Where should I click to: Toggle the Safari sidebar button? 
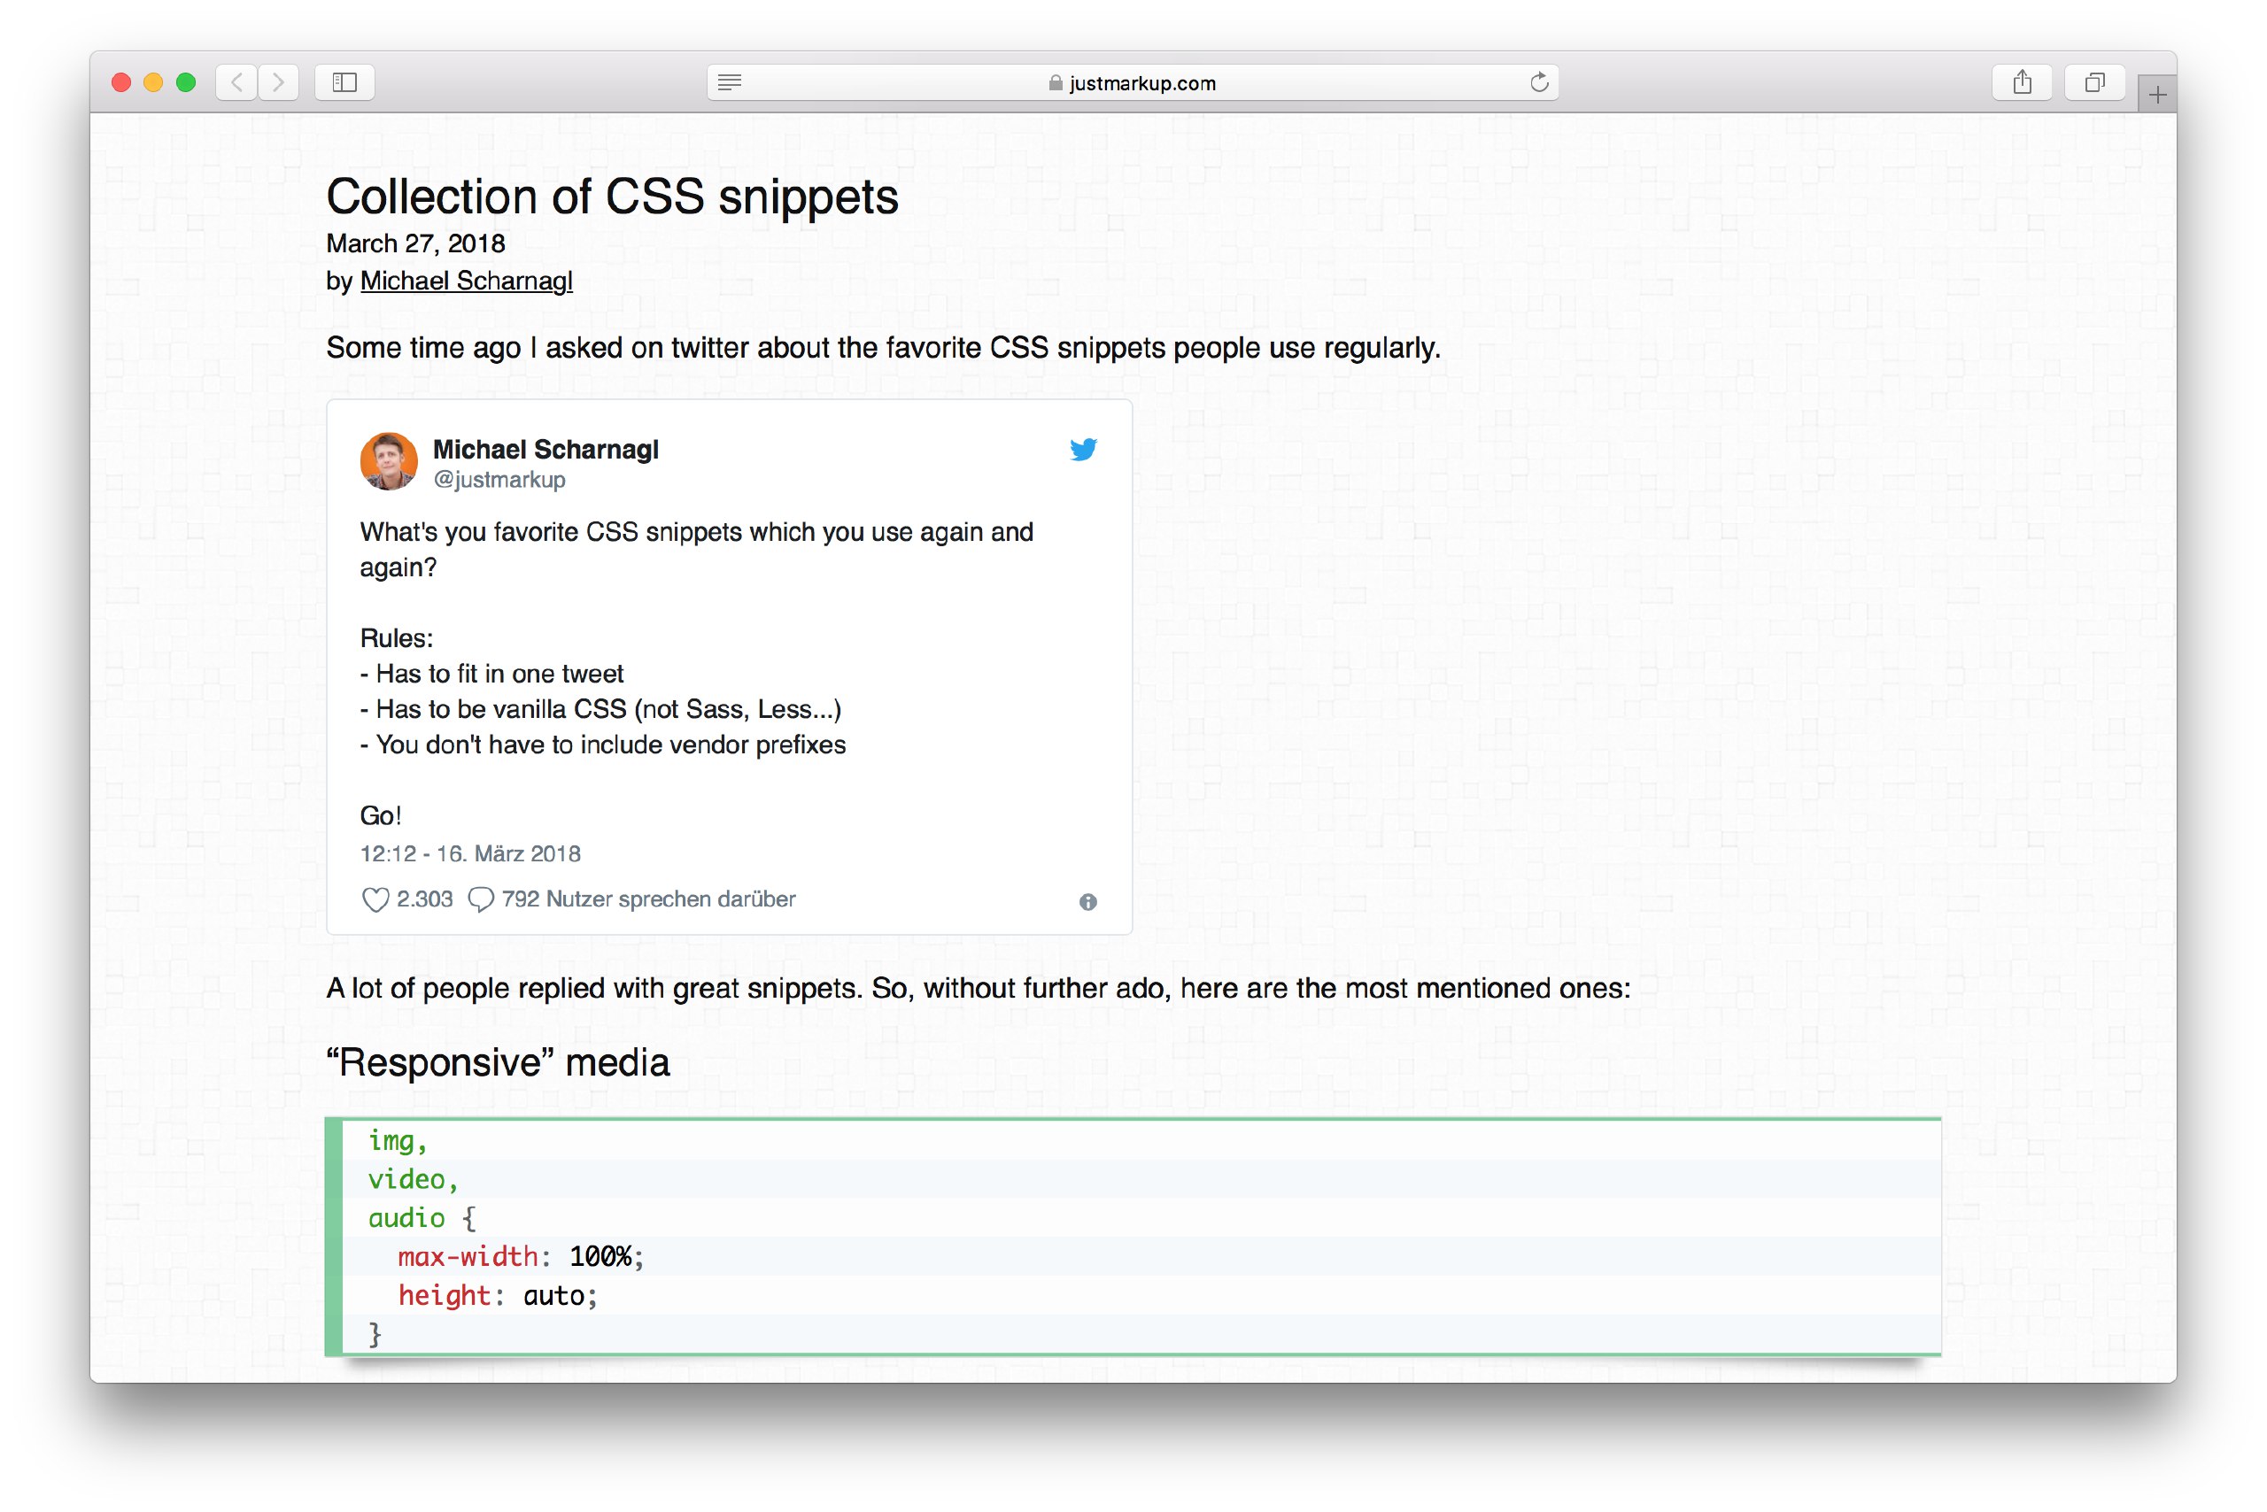coord(344,82)
